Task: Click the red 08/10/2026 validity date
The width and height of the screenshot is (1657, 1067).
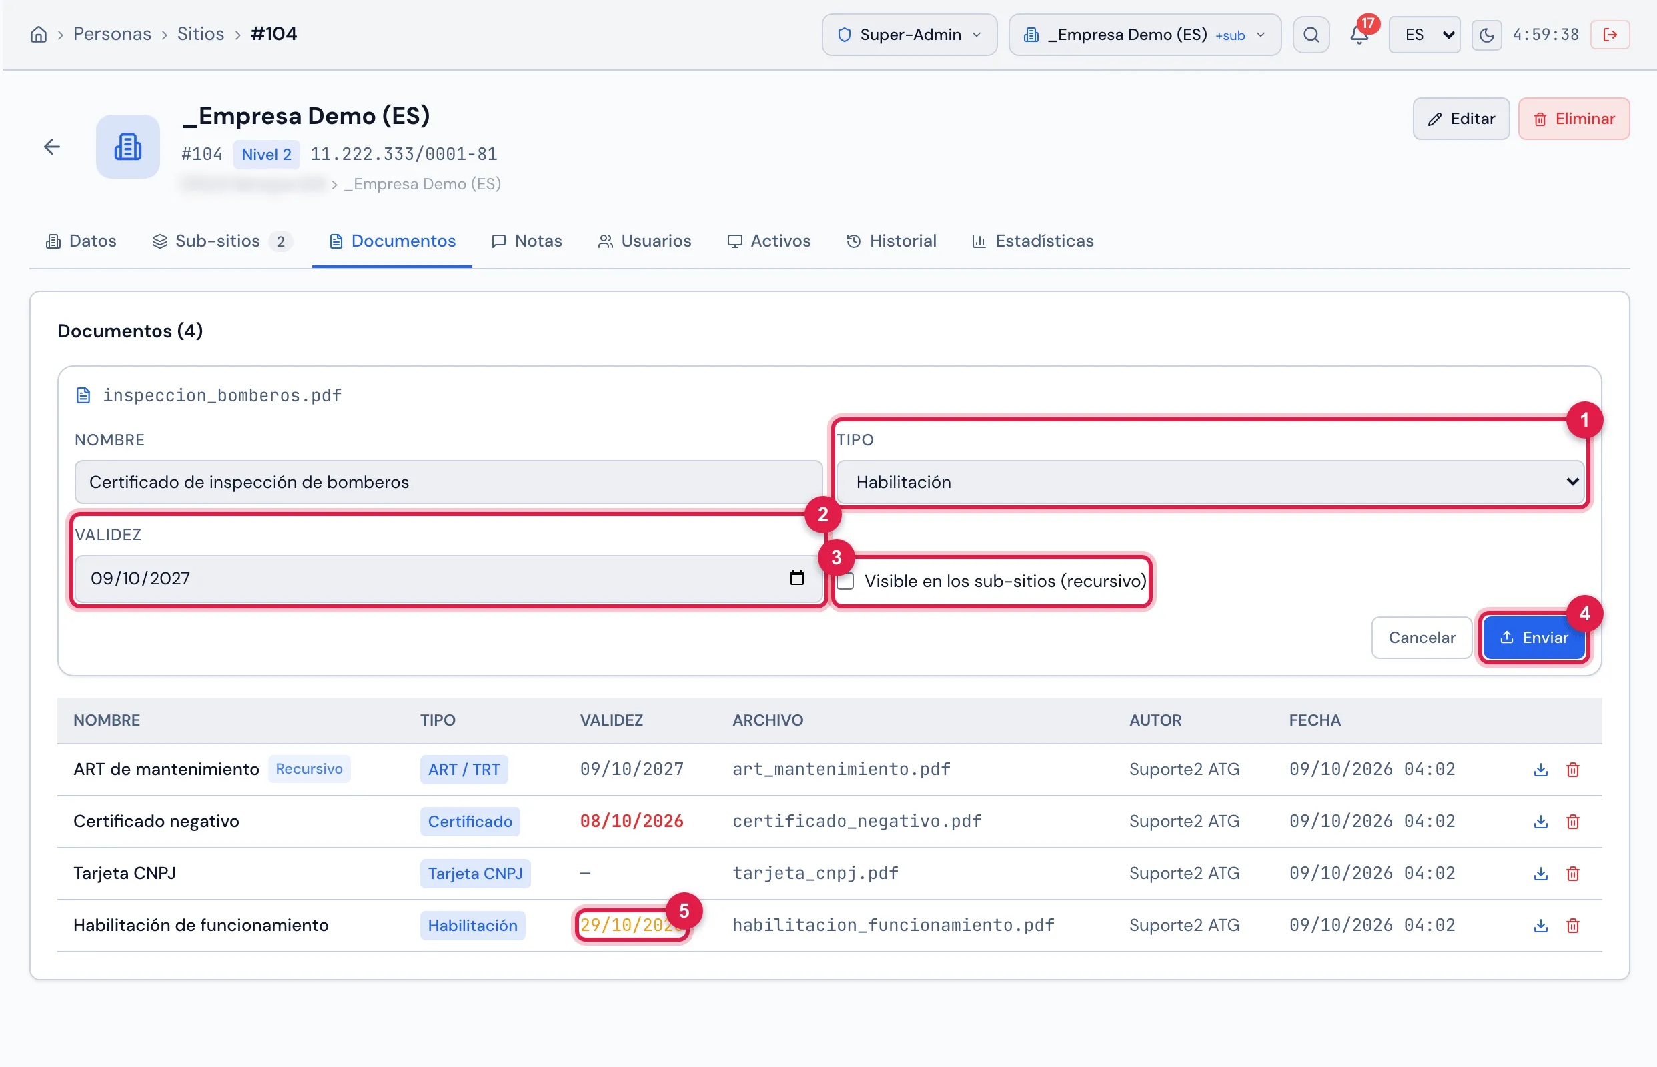Action: point(631,822)
